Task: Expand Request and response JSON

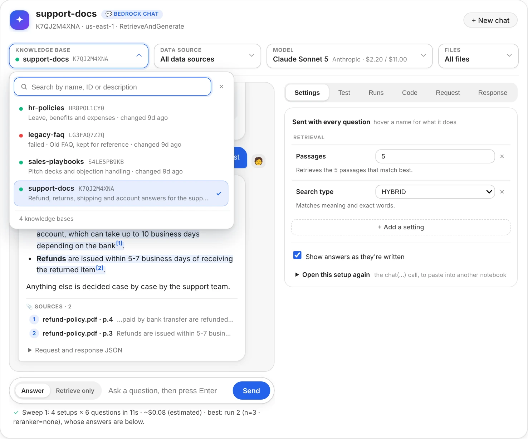Action: (75, 350)
